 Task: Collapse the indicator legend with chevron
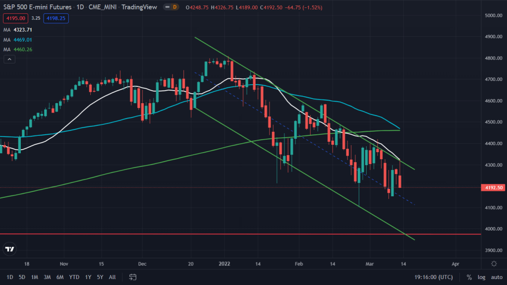coord(8,59)
